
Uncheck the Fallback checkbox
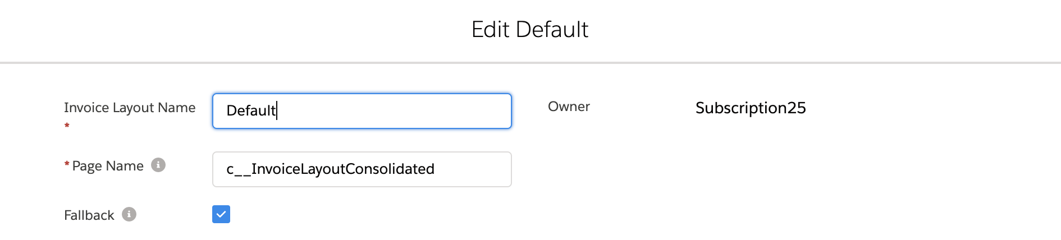[x=221, y=214]
